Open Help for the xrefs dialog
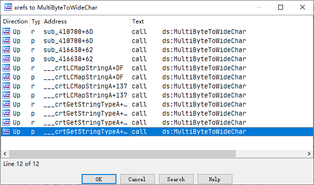 tap(215, 179)
